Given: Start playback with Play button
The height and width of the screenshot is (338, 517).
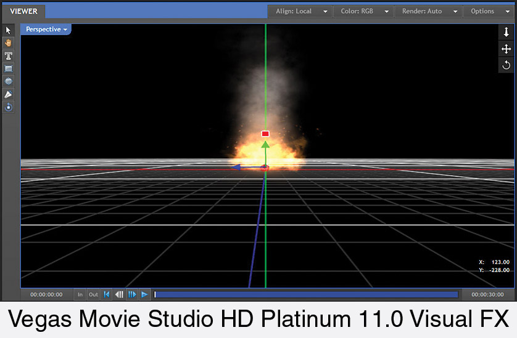Looking at the screenshot, I should coord(144,294).
